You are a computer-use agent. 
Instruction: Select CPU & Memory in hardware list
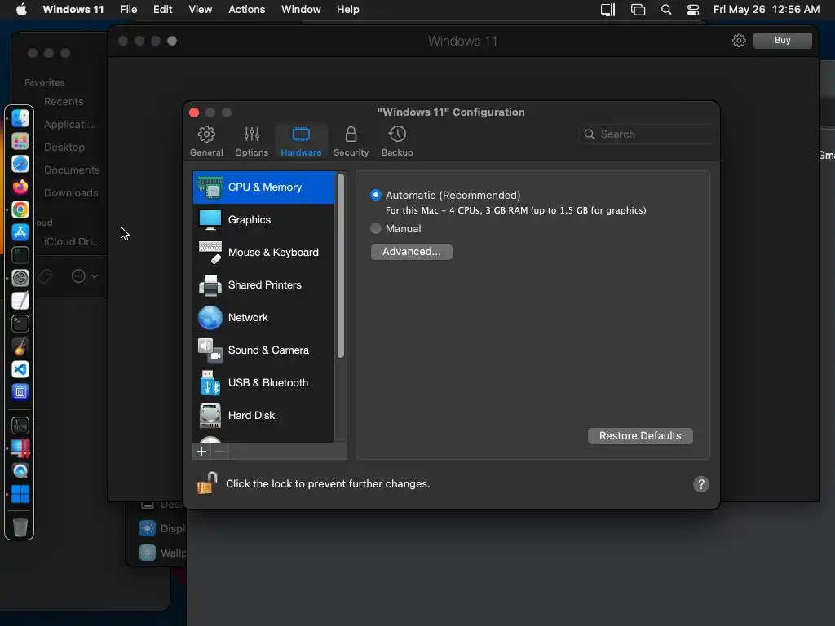click(263, 187)
